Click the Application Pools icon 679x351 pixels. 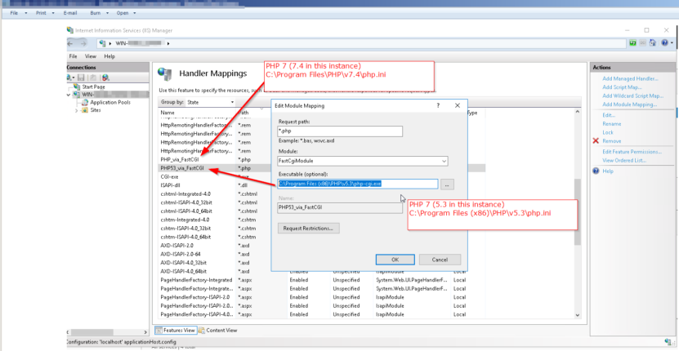pyautogui.click(x=85, y=102)
